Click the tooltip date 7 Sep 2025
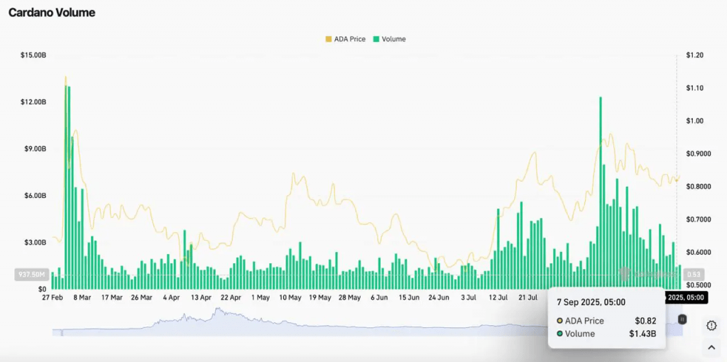This screenshot has height=362, width=727. 591,302
